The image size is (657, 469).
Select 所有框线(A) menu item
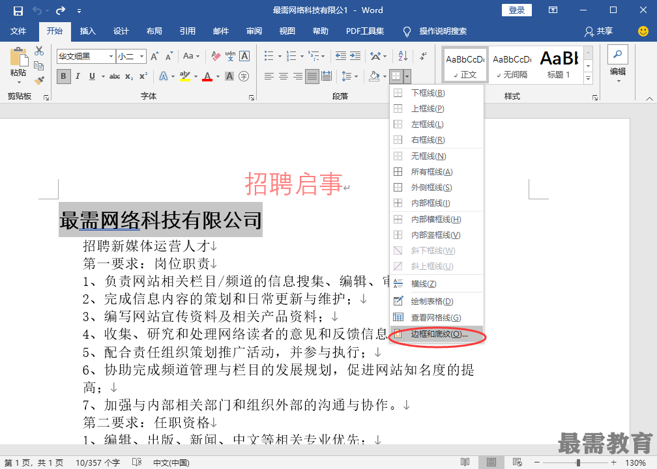pos(437,172)
